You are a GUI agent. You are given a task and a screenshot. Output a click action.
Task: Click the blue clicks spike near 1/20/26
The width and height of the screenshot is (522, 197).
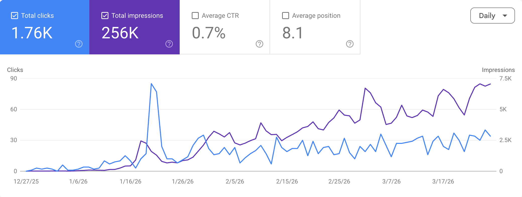click(x=152, y=84)
